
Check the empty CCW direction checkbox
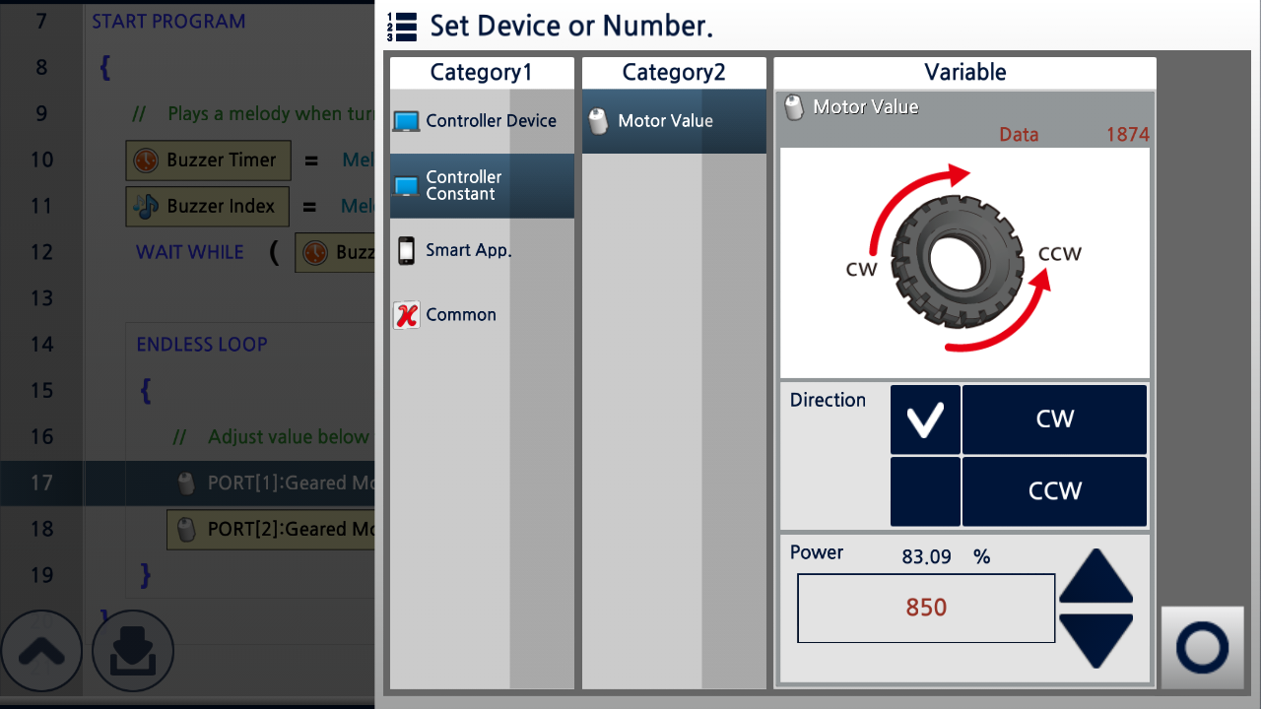click(925, 491)
